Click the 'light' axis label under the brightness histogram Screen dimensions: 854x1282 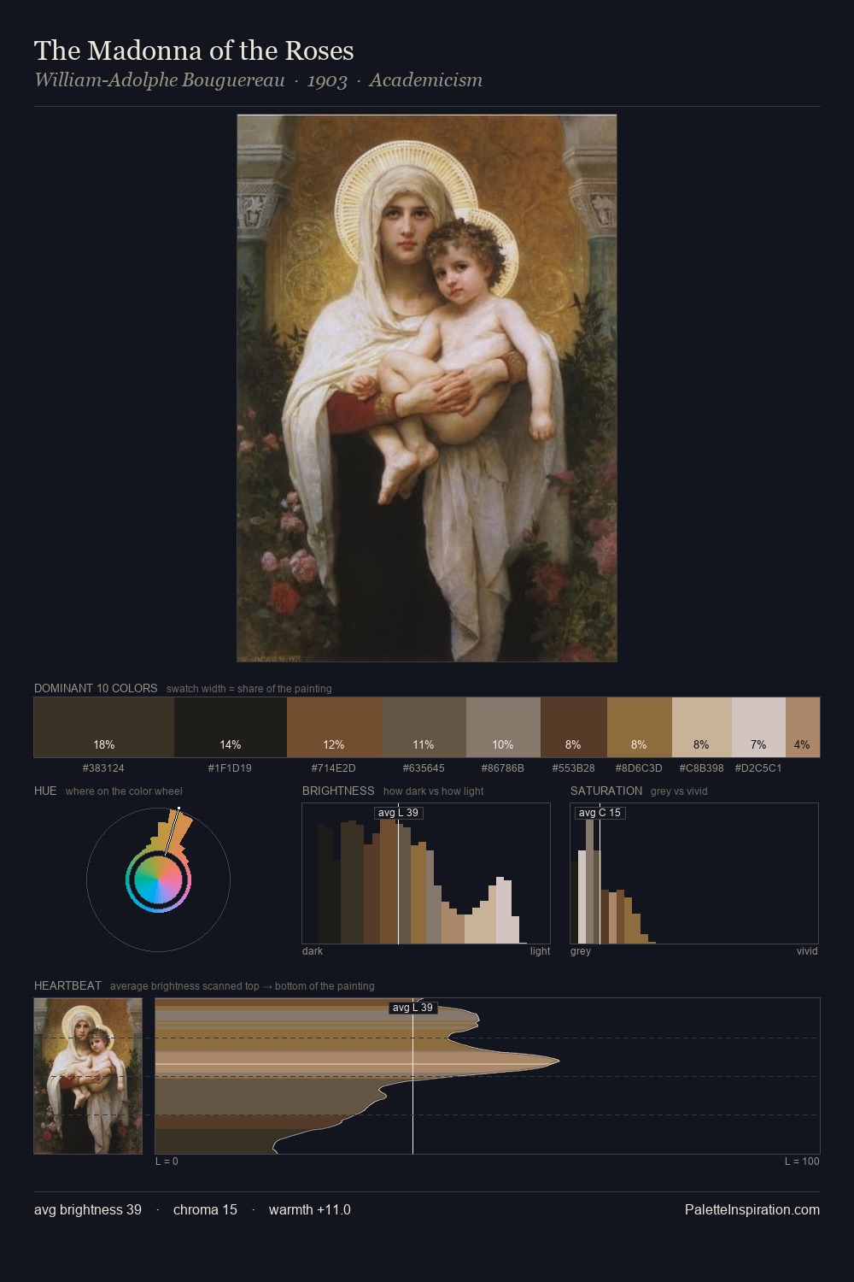click(541, 951)
